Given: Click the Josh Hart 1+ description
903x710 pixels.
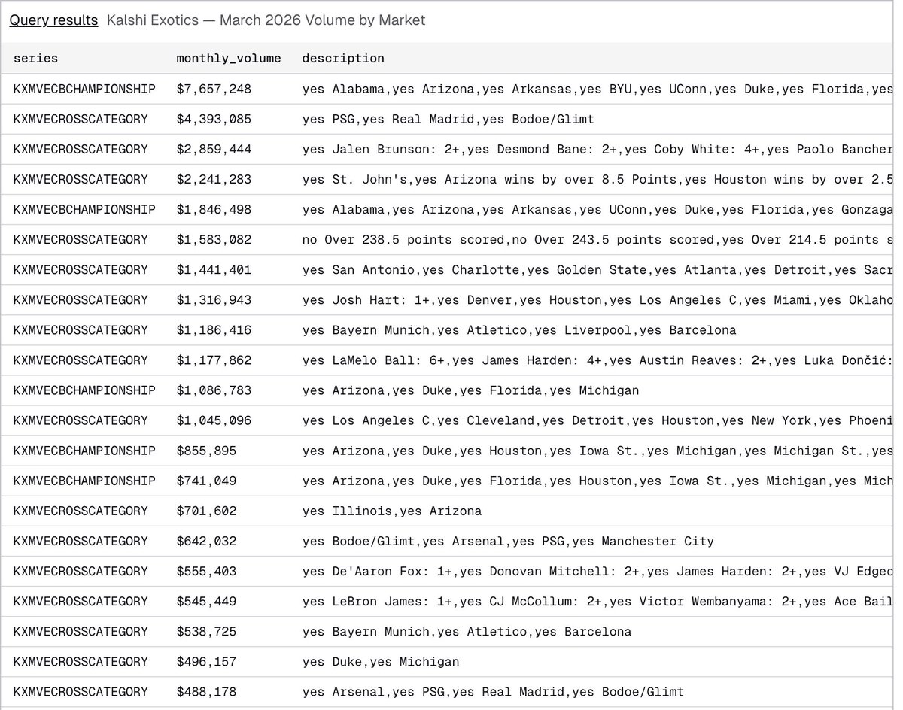Looking at the screenshot, I should [x=597, y=299].
